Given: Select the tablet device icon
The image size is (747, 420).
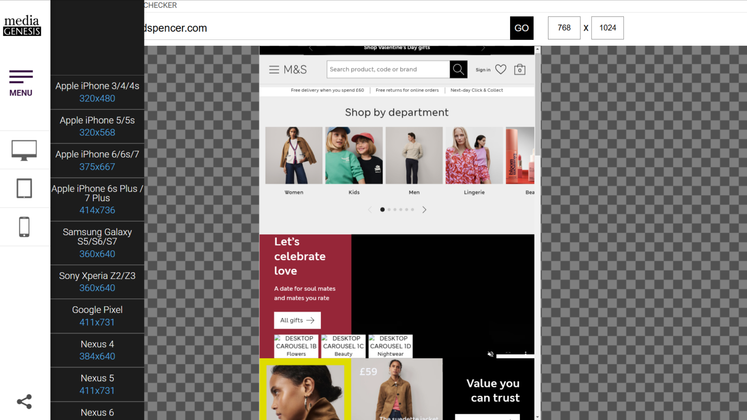Looking at the screenshot, I should click(x=24, y=188).
